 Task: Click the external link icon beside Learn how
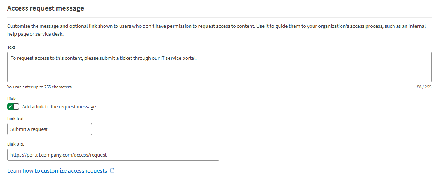point(112,170)
